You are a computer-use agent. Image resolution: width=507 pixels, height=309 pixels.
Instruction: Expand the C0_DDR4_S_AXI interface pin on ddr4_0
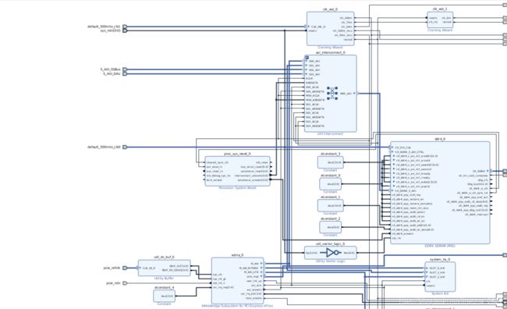(x=392, y=191)
